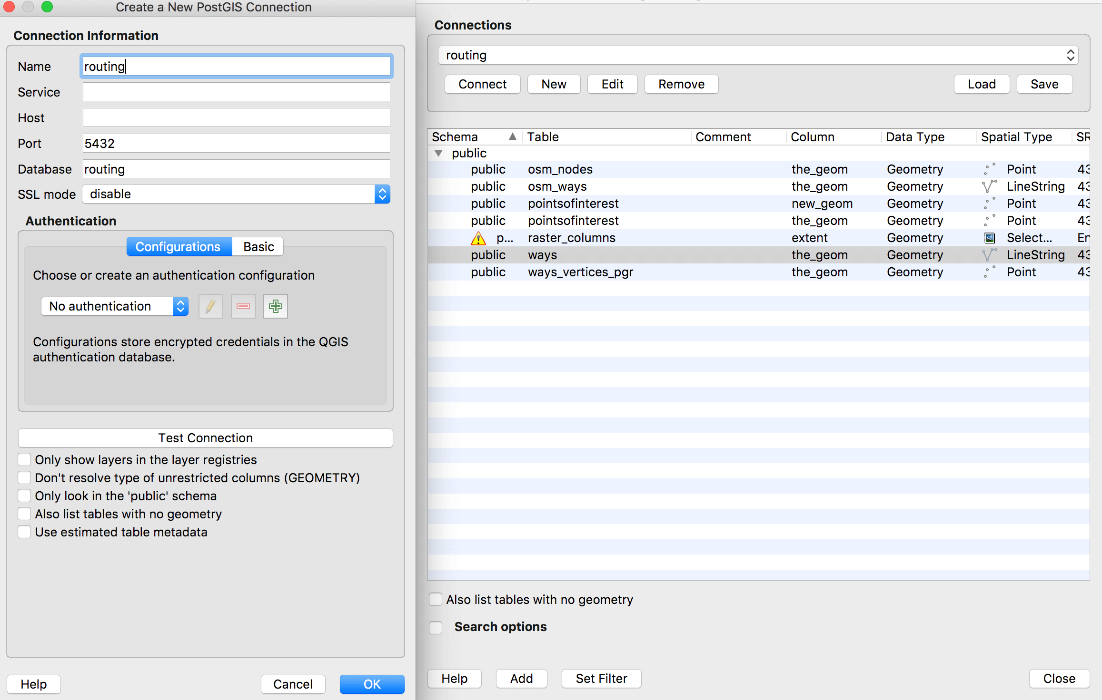Screen dimensions: 1102x700
Task: Select the ways_vertices_pgr table row
Action: [x=759, y=272]
